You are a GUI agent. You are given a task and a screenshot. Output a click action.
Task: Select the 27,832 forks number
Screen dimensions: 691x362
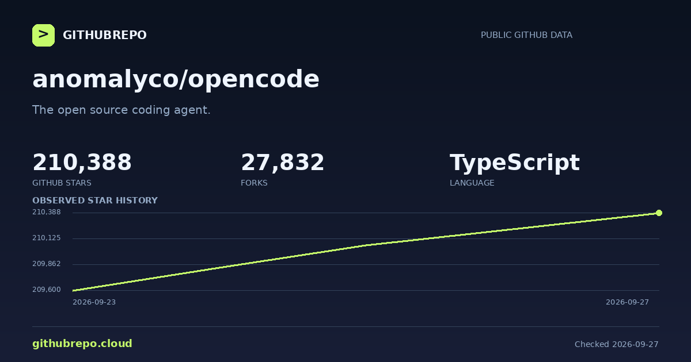(x=282, y=163)
